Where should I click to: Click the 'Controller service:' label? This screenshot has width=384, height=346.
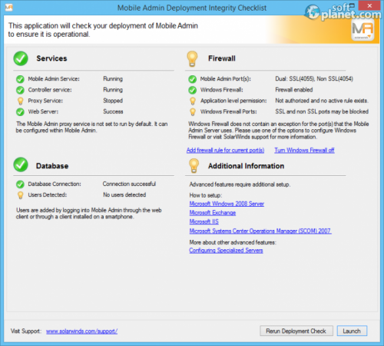[x=50, y=90]
